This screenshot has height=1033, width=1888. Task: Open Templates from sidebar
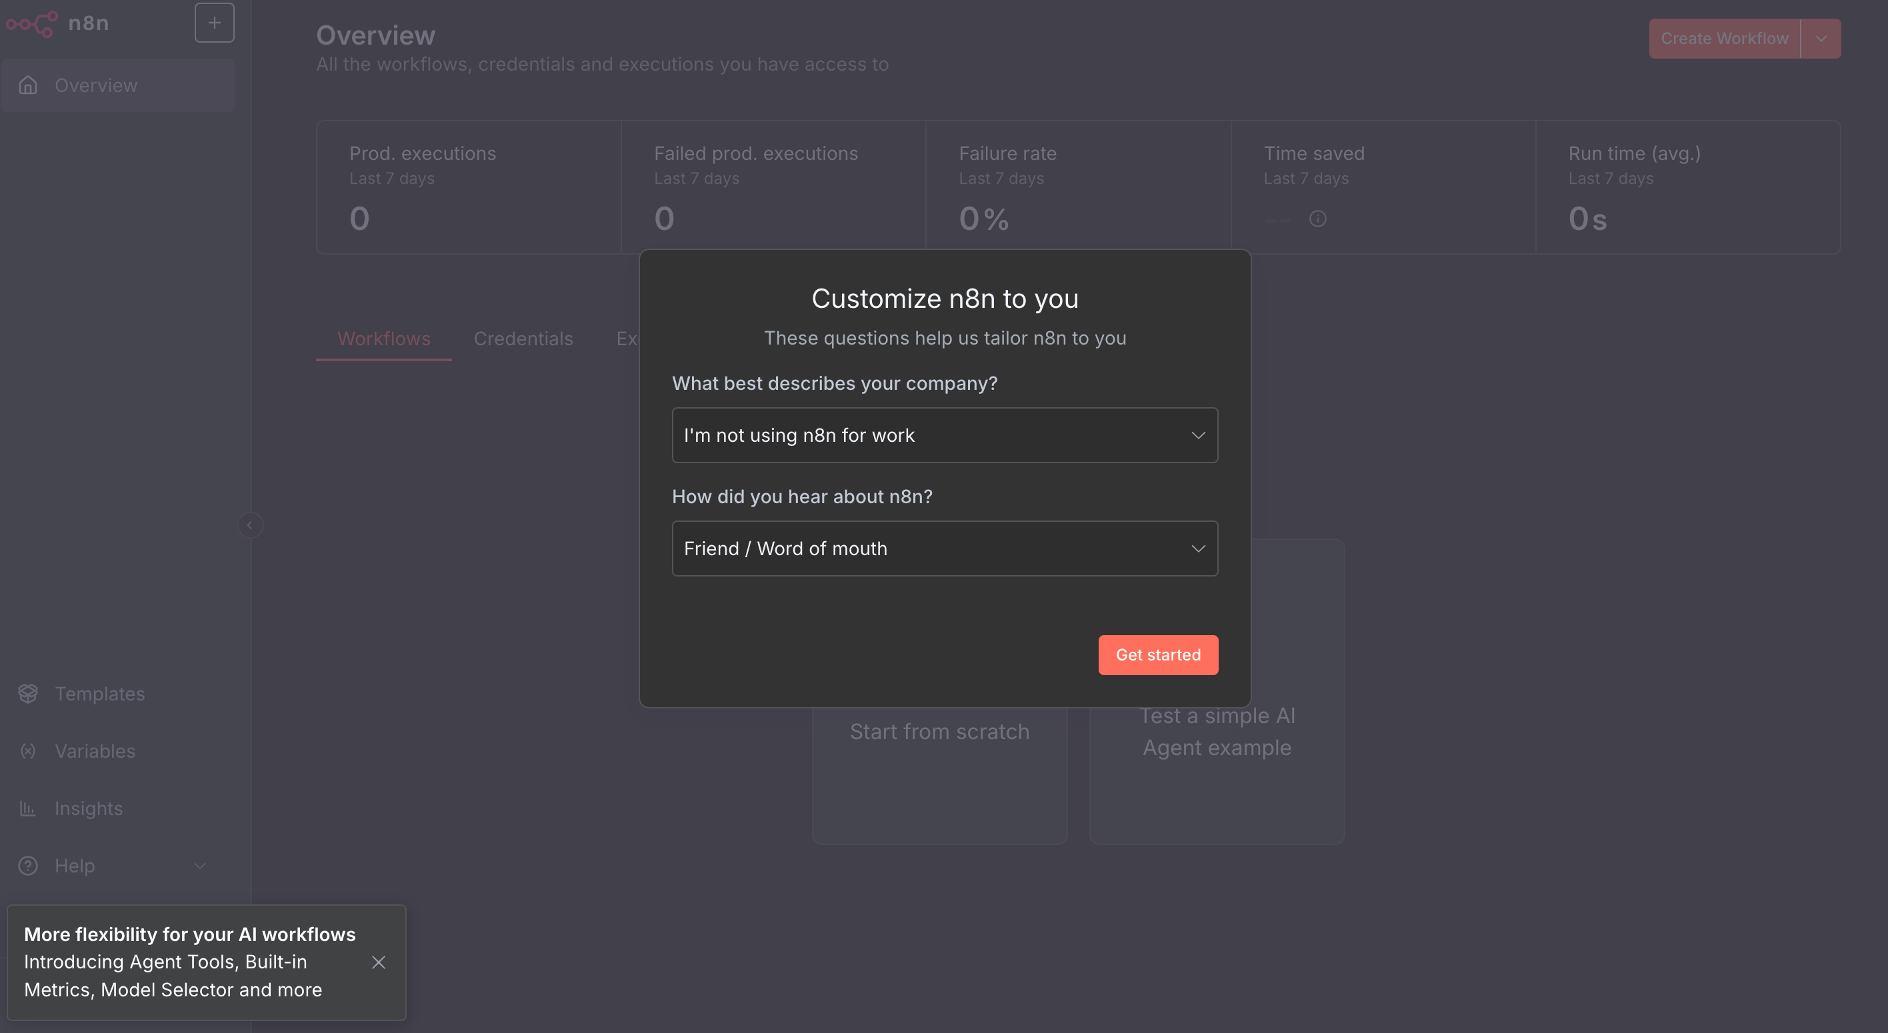pyautogui.click(x=100, y=694)
